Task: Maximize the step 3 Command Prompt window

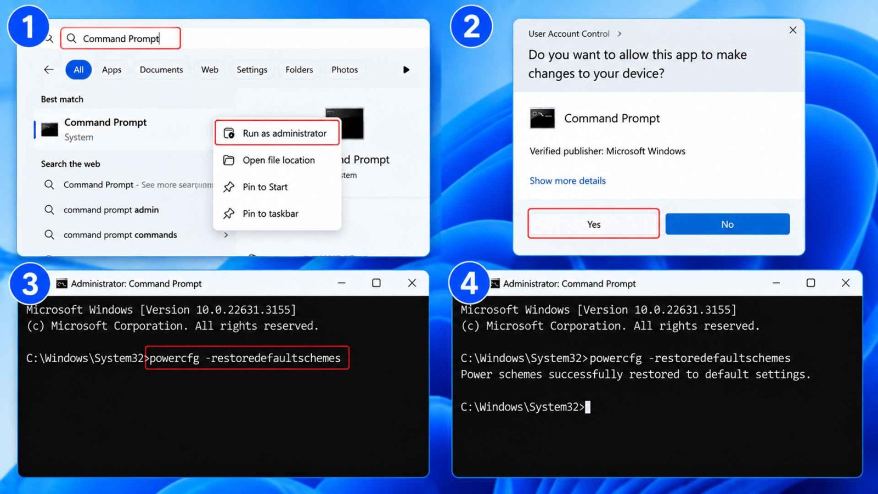Action: click(376, 283)
